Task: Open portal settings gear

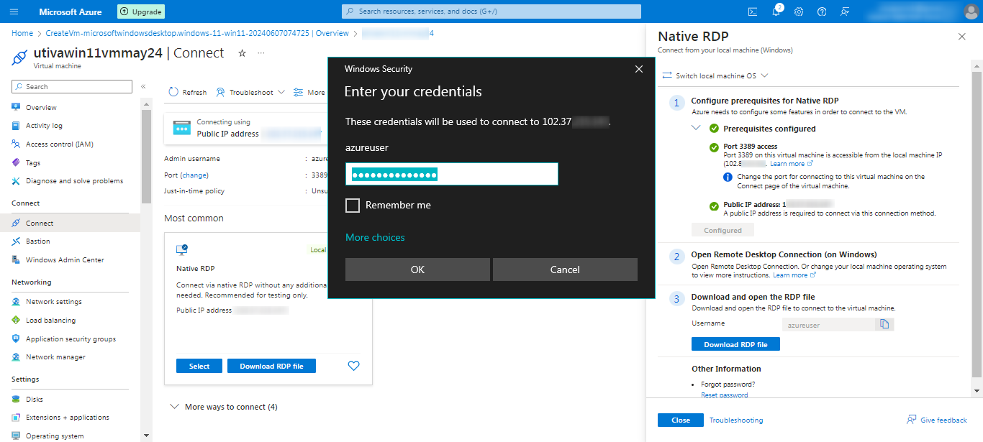Action: point(799,11)
